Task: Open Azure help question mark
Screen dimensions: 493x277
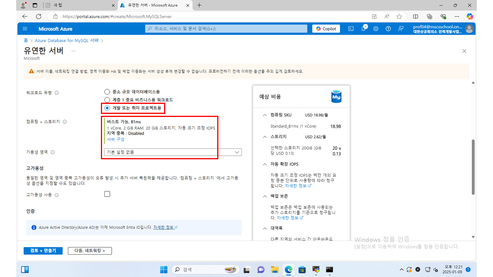Action: [x=388, y=29]
